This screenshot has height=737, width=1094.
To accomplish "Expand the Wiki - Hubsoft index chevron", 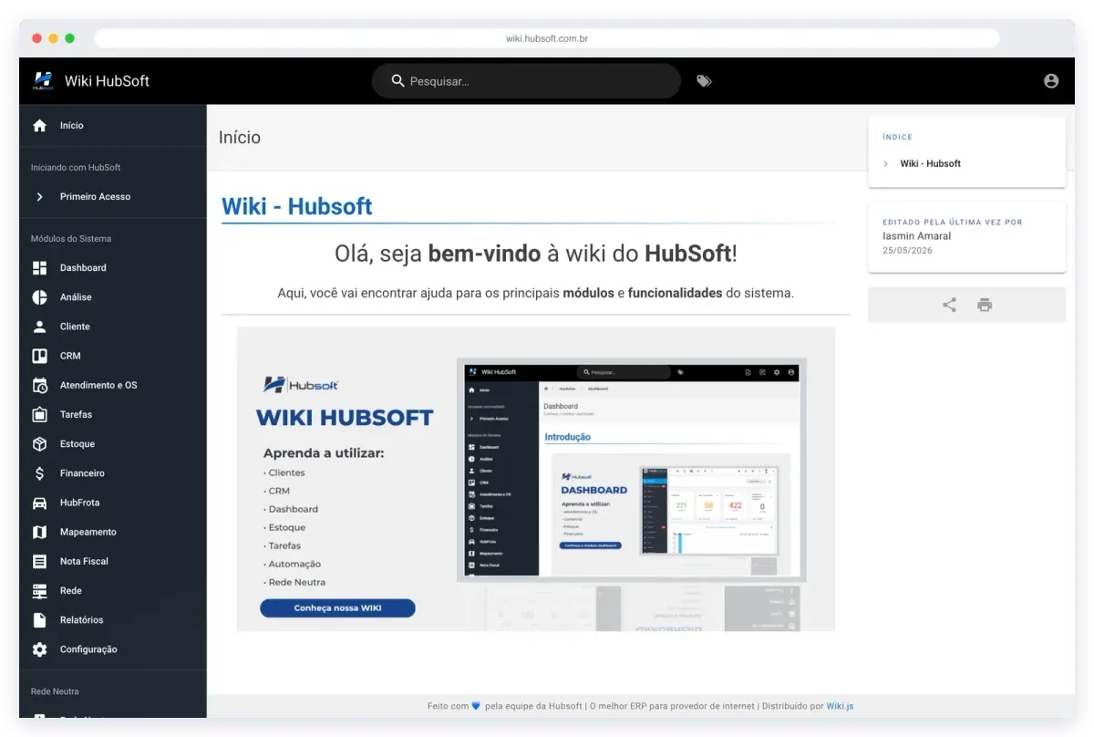I will [x=885, y=164].
